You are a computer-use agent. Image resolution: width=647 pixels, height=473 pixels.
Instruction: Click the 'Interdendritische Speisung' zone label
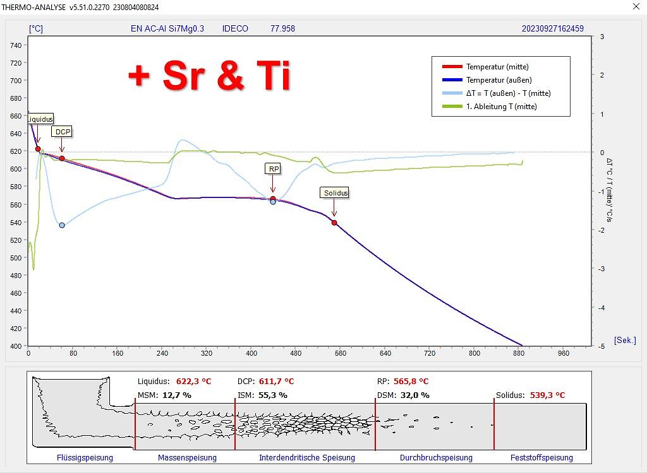307,457
